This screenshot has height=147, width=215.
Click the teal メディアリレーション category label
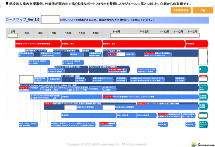204,125
